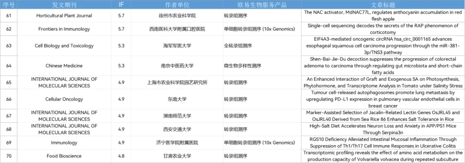The image size is (465, 163).
Task: Click the IF column header
Action: point(121,5)
